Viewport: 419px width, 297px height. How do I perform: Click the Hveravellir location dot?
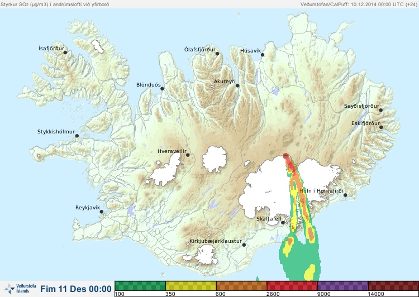tap(188, 155)
